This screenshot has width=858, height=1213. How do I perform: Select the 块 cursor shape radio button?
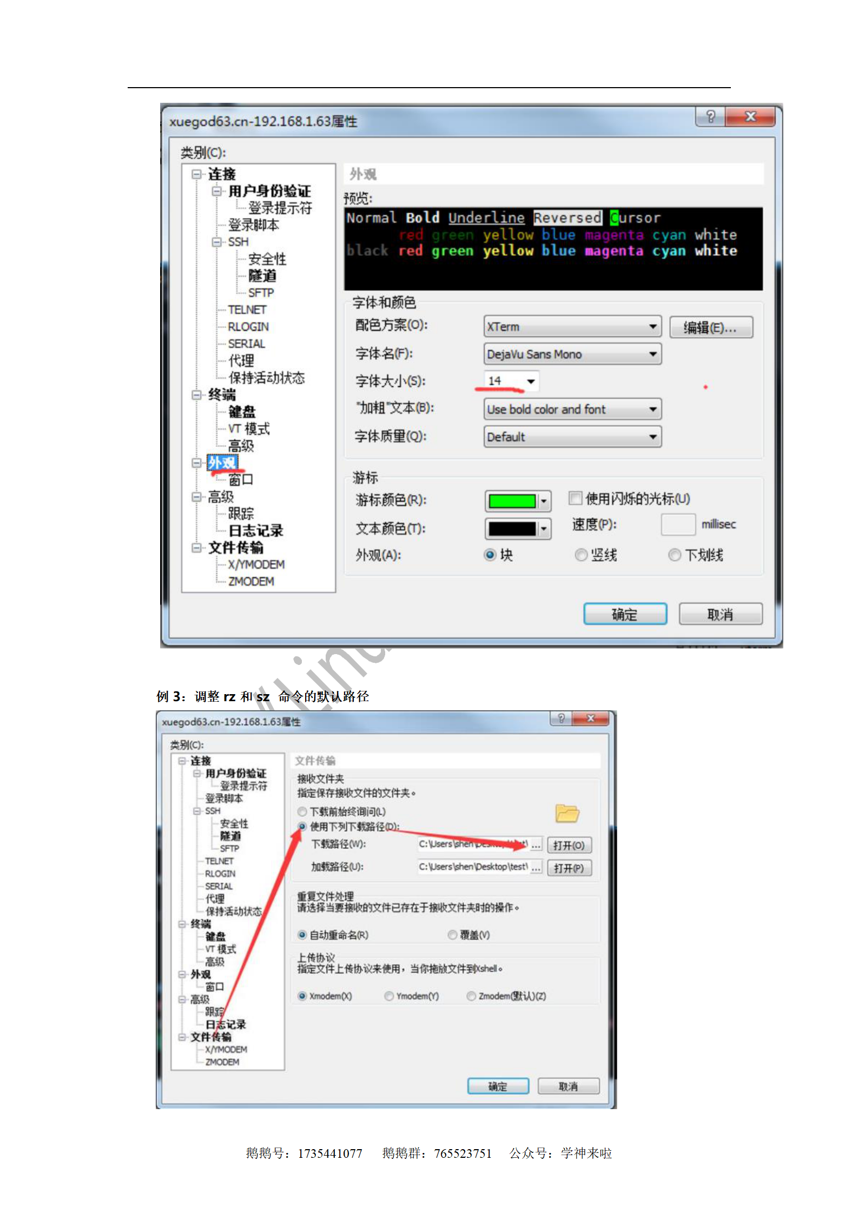coord(490,555)
